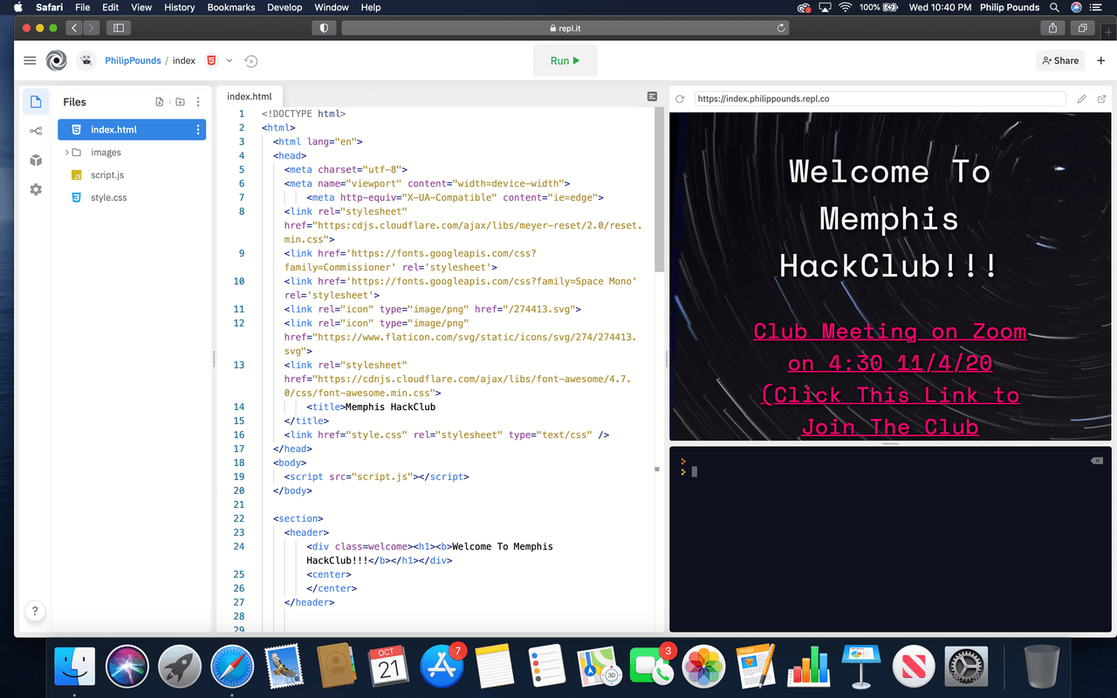Click the plus new repl icon

click(x=1101, y=61)
